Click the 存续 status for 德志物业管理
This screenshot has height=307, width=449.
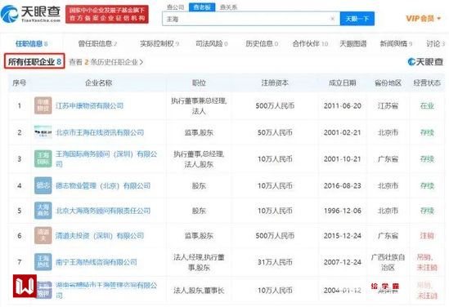[427, 186]
